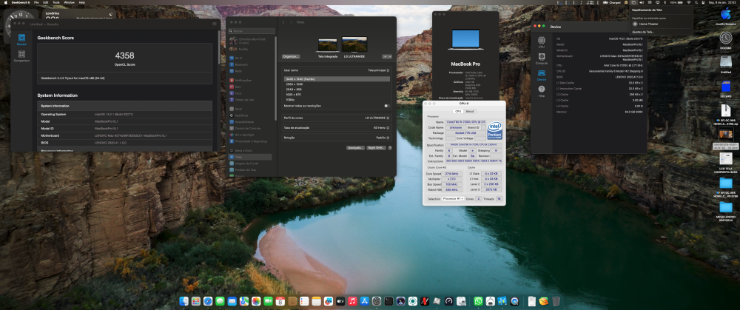Go back in System Settings navigation
The image size is (740, 310).
click(283, 22)
